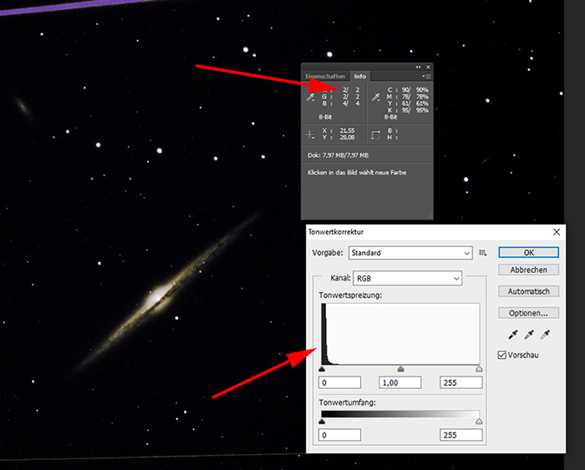Click the CMYK eyedropper icon in Info panel
The width and height of the screenshot is (585, 470).
coord(376,98)
